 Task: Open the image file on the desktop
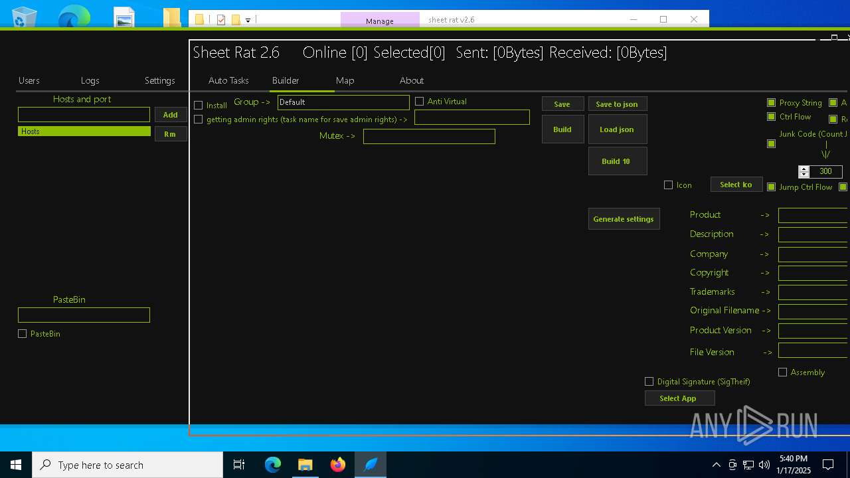pyautogui.click(x=124, y=17)
